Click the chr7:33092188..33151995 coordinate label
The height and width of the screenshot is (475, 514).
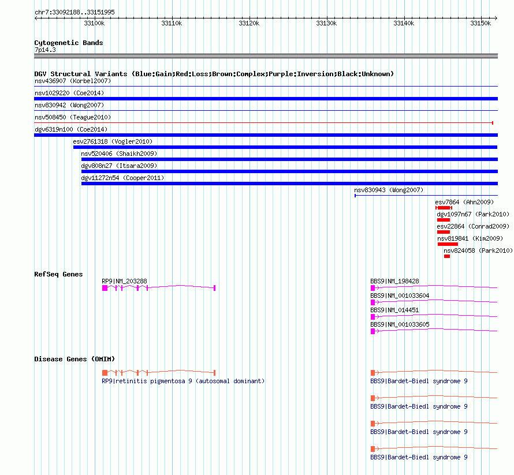click(x=75, y=13)
